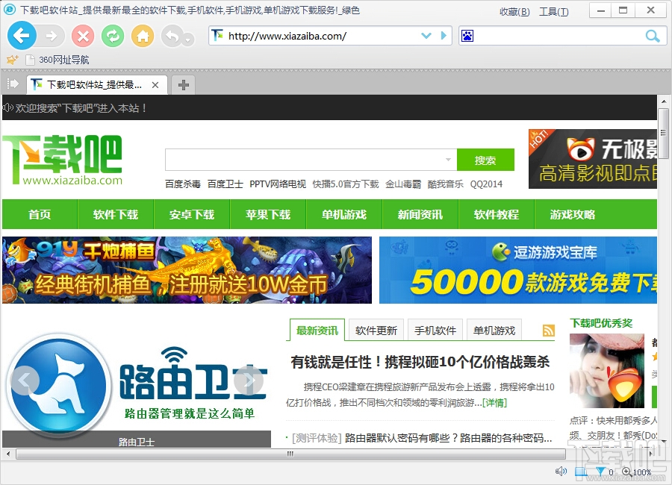Screen dimensions: 672x485
Task: Open the 快播5.0官方下载 link
Action: tap(346, 184)
